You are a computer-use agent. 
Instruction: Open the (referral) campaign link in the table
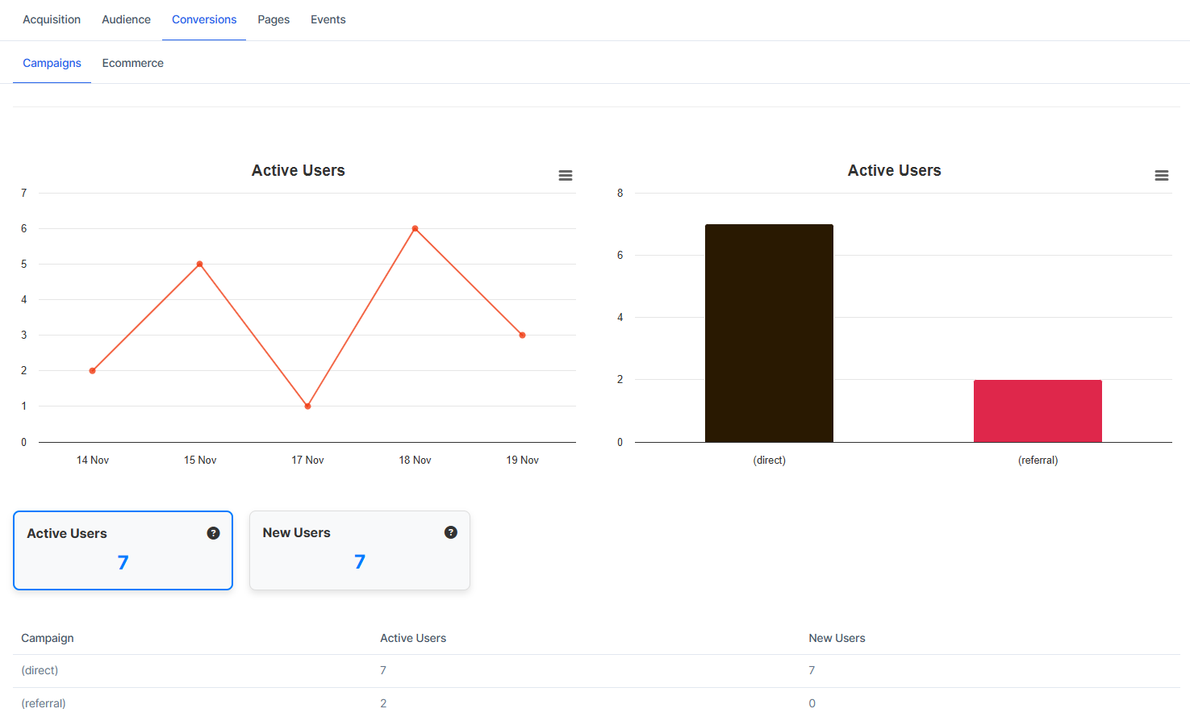[44, 702]
